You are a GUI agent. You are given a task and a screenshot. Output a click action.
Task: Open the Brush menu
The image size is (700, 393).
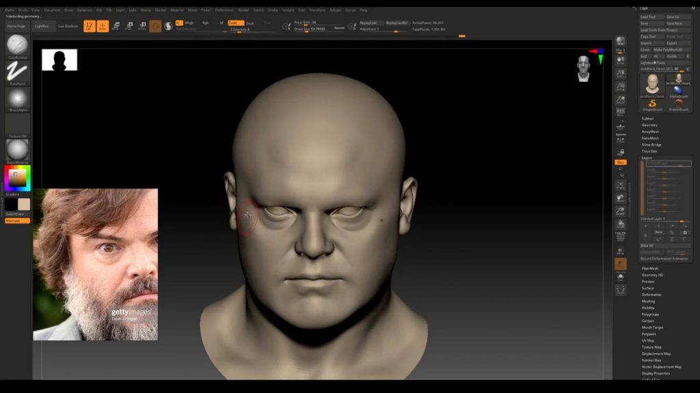23,10
